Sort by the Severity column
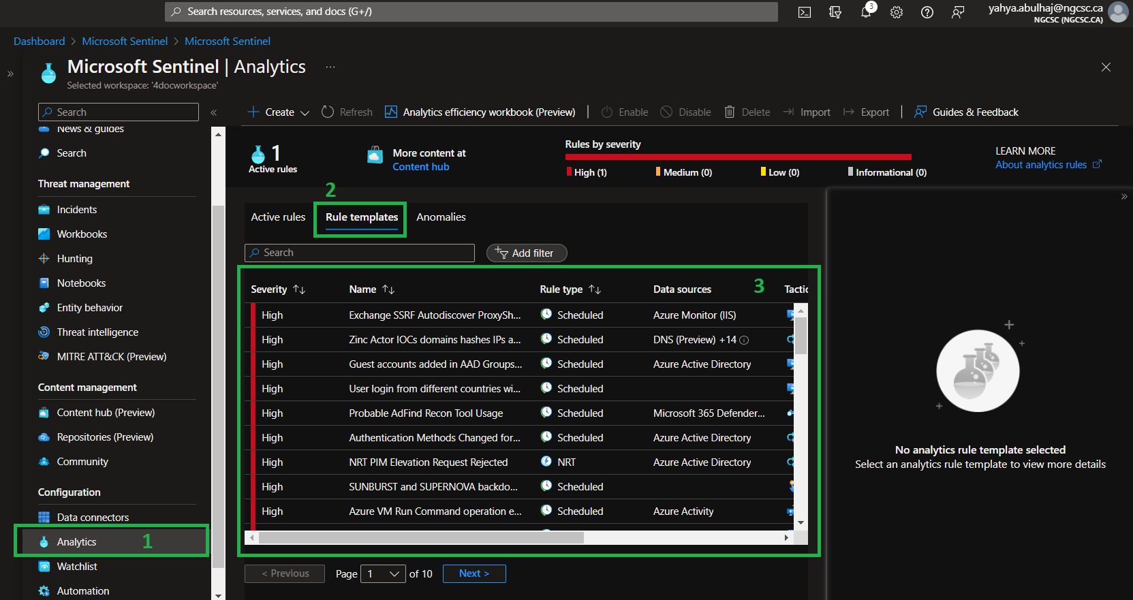The image size is (1133, 600). 278,289
